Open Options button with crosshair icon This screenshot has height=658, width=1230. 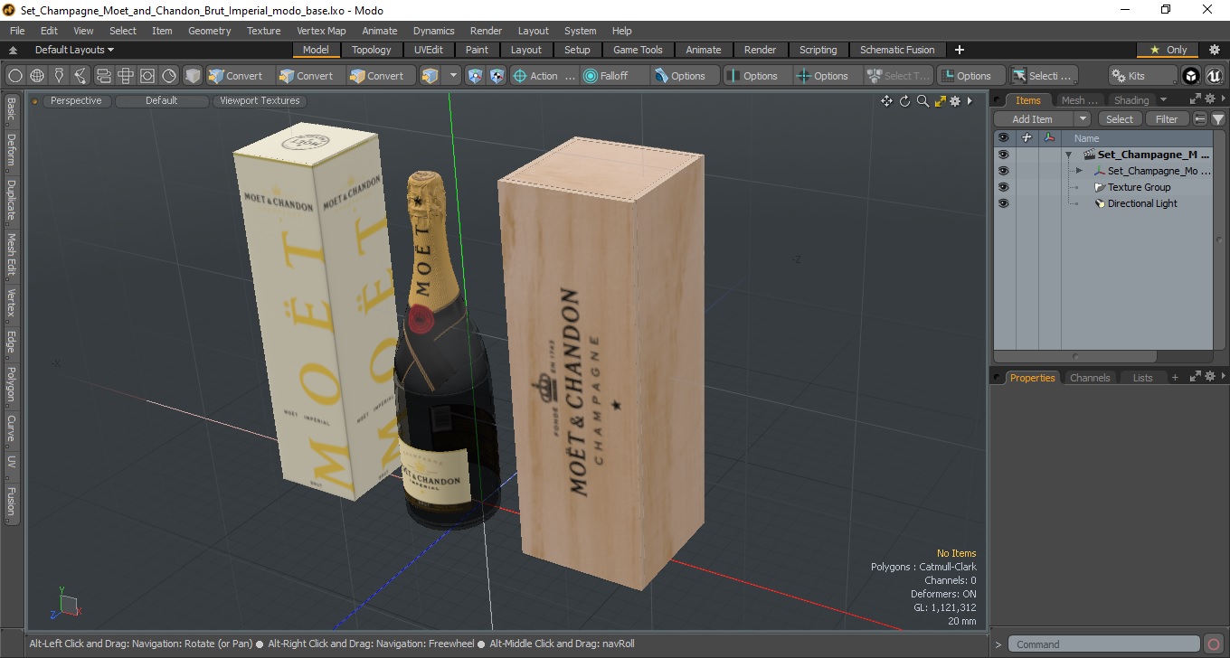[x=828, y=76]
